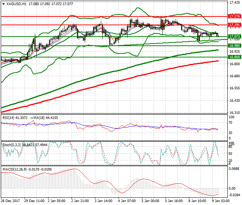Click the 0.00 MACD zero-line scale value
Screen dimensions: 242x205
coord(232,189)
